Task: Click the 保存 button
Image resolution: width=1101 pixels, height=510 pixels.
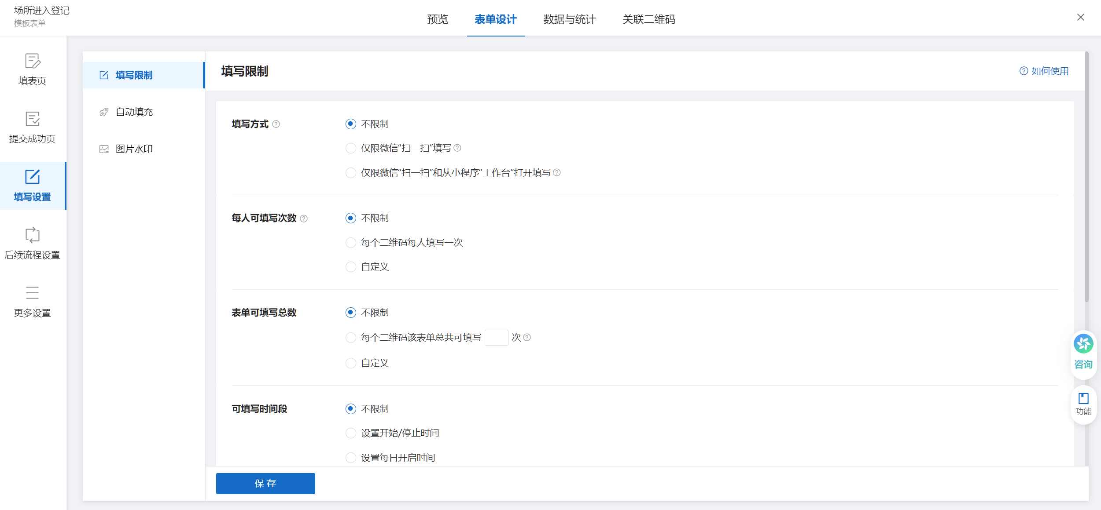Action: click(265, 484)
